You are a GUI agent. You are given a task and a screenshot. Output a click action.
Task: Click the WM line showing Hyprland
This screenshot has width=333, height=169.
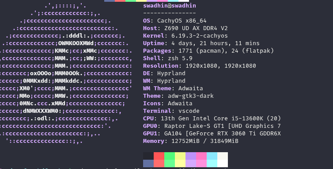click(164, 81)
